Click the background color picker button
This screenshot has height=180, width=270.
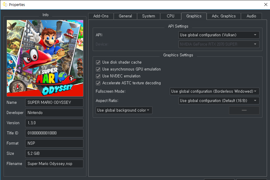point(244,110)
